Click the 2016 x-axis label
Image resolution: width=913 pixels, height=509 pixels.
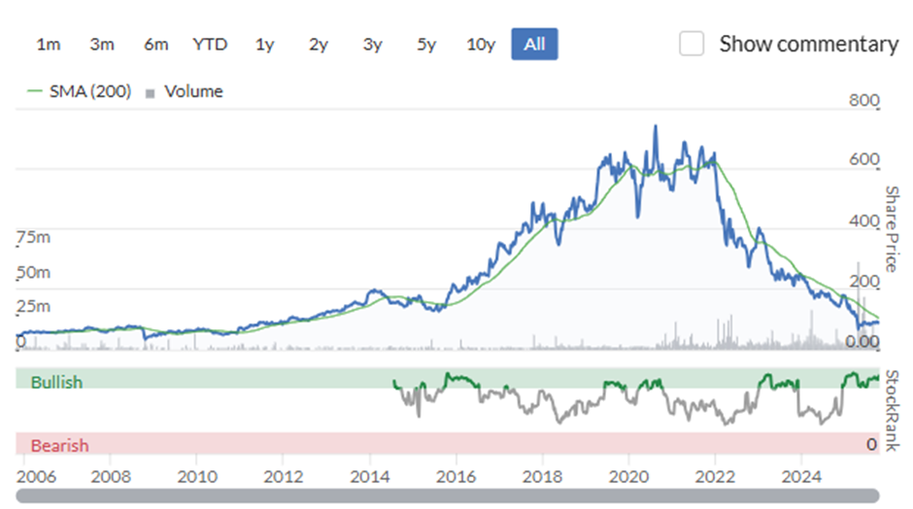tap(456, 476)
